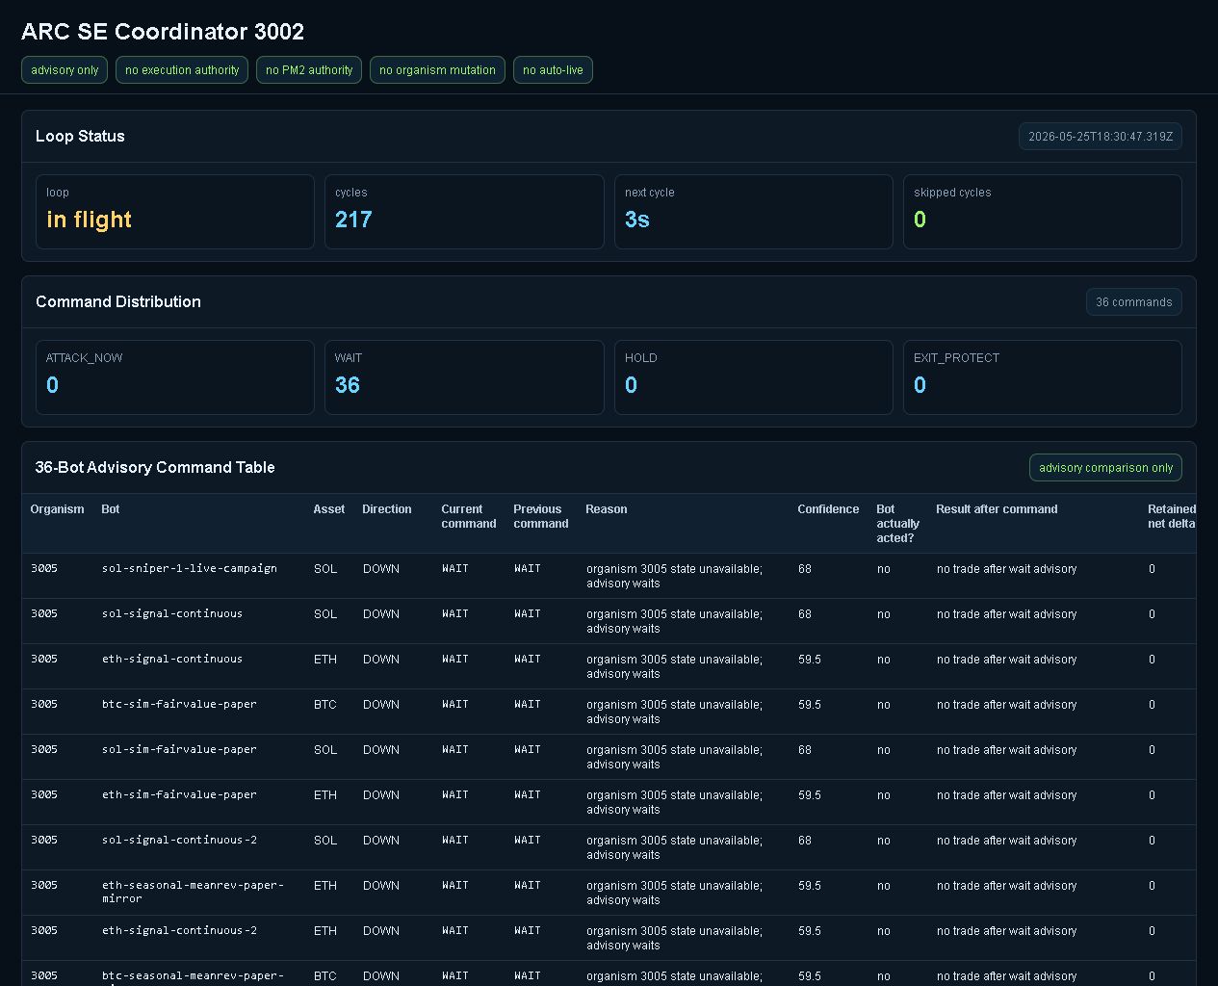Click the DOWN direction in sol-signal-continuous row
The image size is (1218, 986).
[381, 614]
